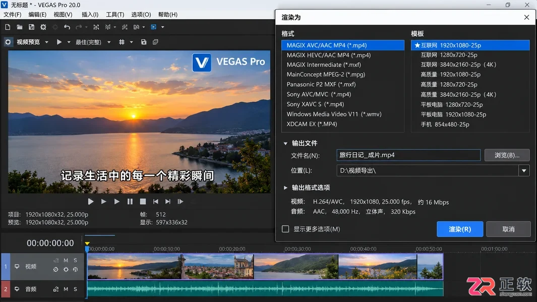Click the 取消 button
The height and width of the screenshot is (302, 537).
[x=509, y=229]
